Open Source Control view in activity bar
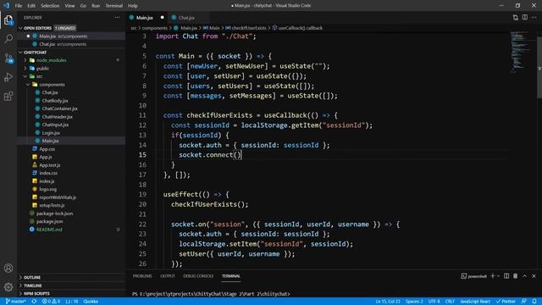 tap(8, 58)
